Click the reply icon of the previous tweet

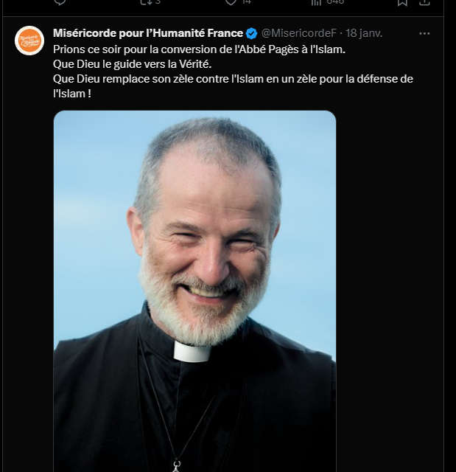(x=60, y=1)
